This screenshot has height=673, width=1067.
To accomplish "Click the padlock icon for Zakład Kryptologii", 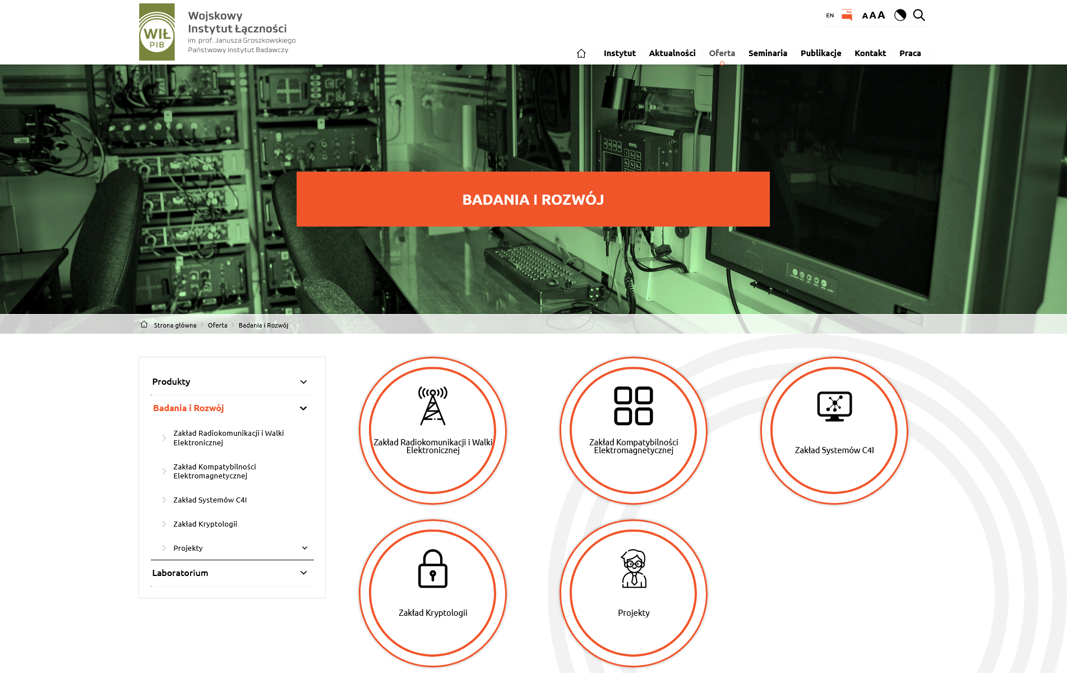I will [x=432, y=569].
